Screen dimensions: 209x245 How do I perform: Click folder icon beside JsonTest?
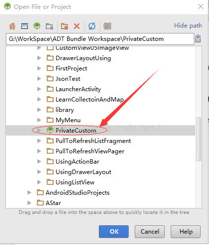point(50,78)
